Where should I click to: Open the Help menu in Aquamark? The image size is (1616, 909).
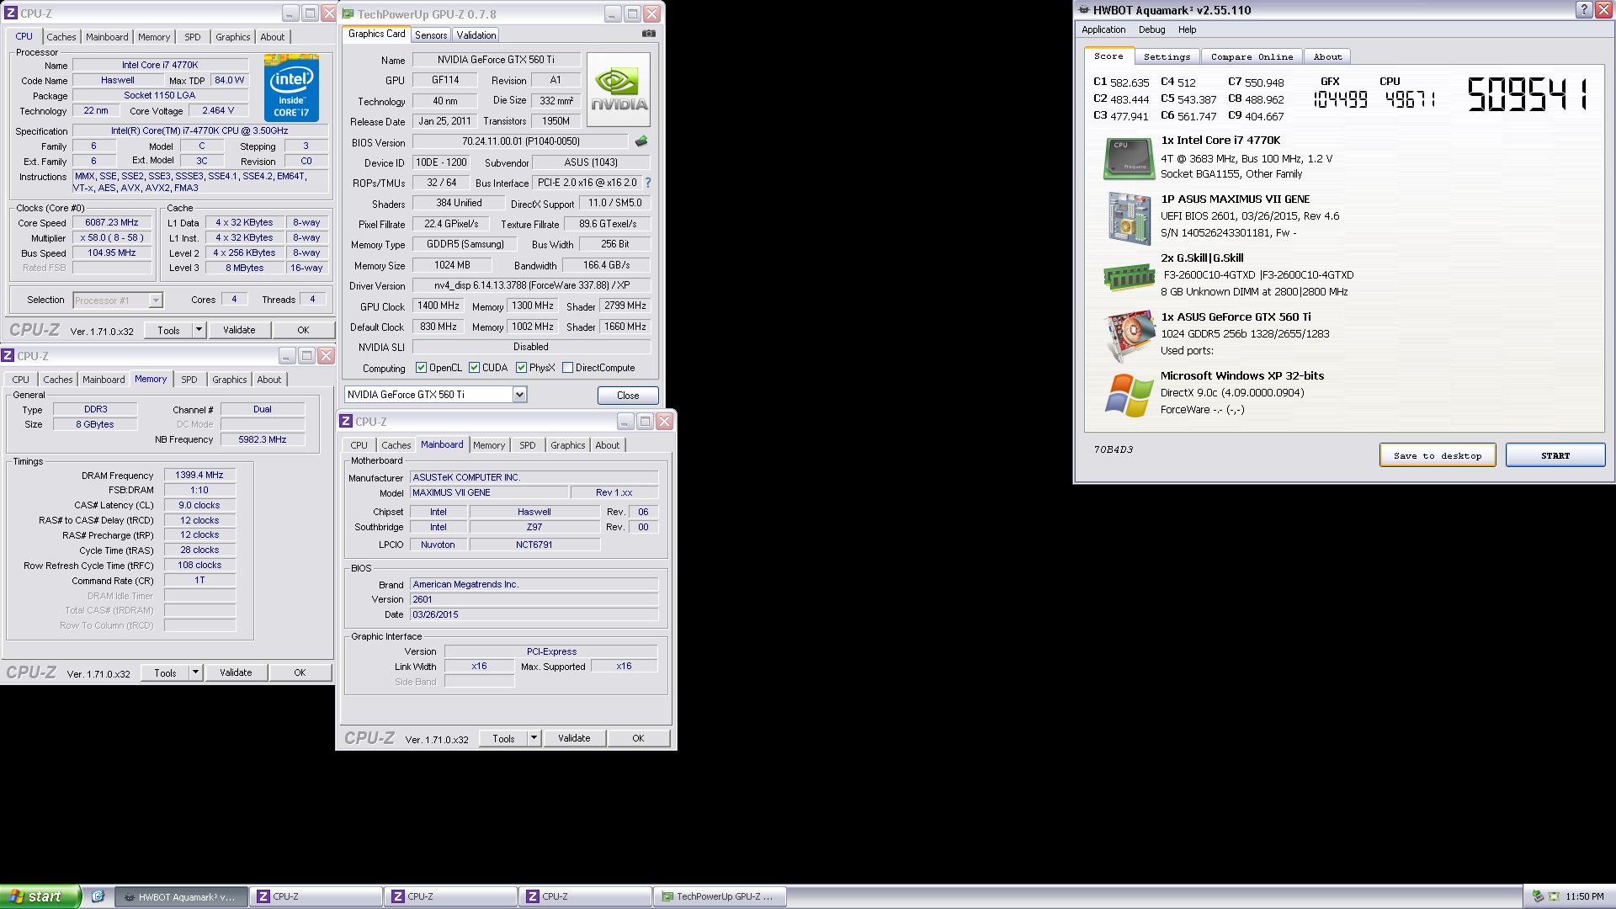1187,29
